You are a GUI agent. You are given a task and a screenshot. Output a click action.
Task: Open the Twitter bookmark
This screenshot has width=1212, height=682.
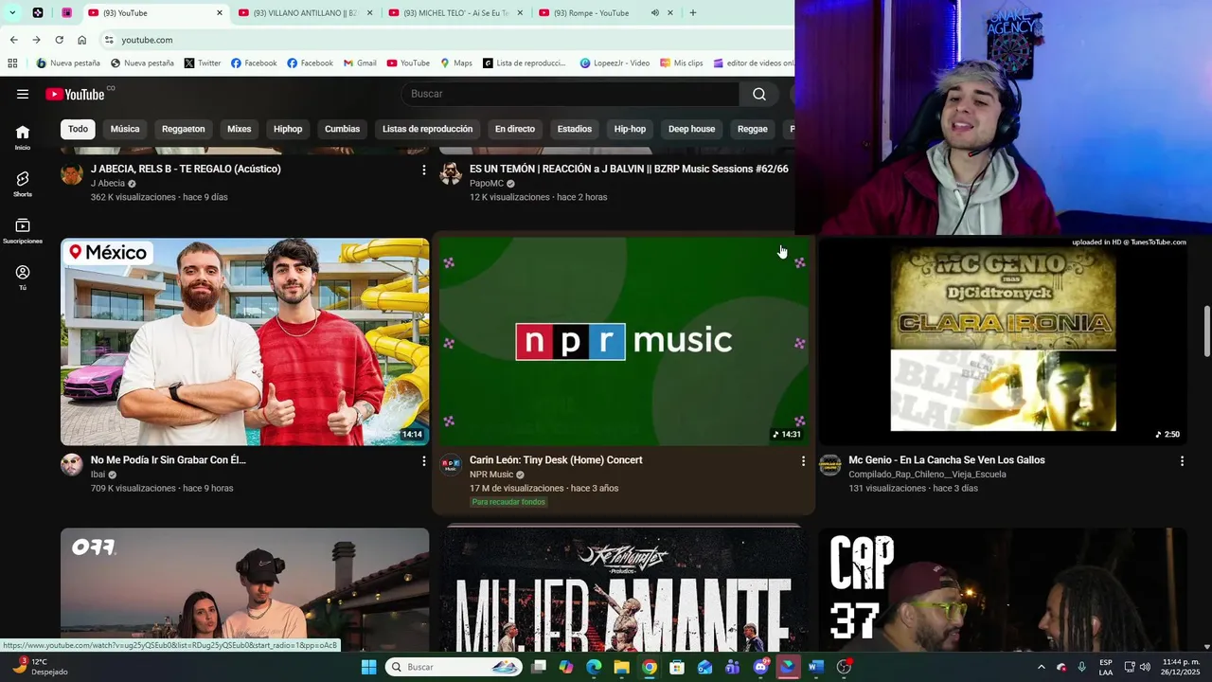point(203,63)
